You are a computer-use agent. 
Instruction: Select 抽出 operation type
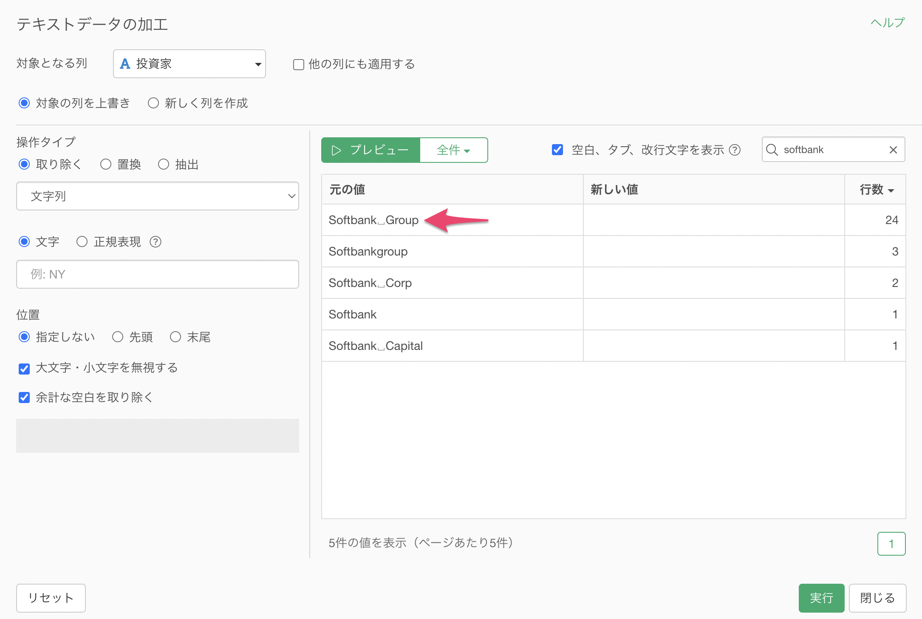tap(164, 164)
